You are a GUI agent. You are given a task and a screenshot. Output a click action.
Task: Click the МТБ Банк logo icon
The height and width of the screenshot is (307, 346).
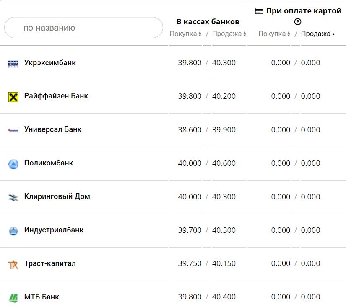[x=13, y=298]
